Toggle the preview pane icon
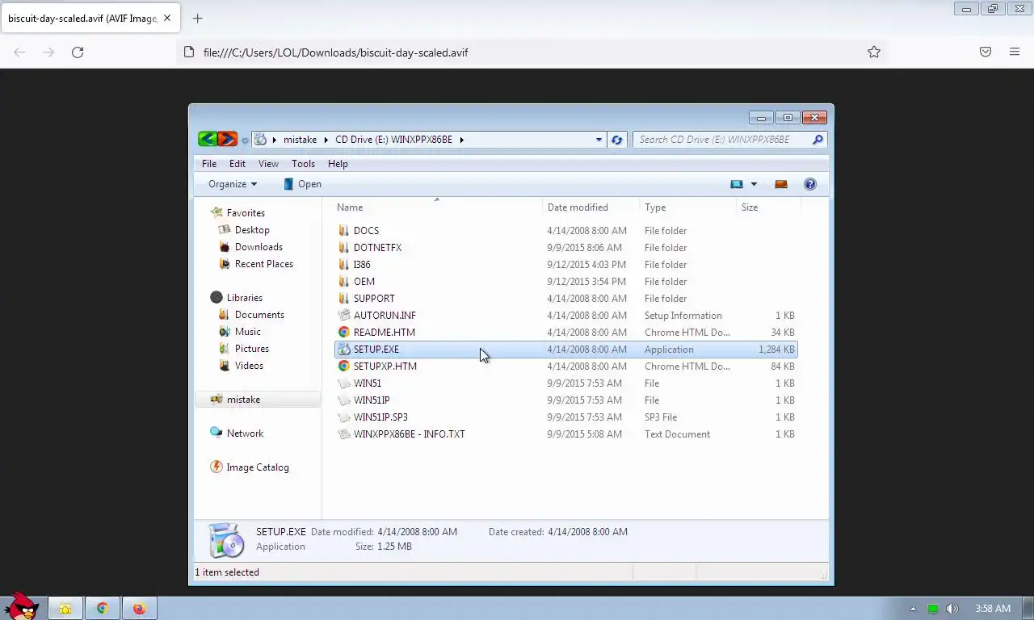The height and width of the screenshot is (620, 1034). [x=780, y=184]
